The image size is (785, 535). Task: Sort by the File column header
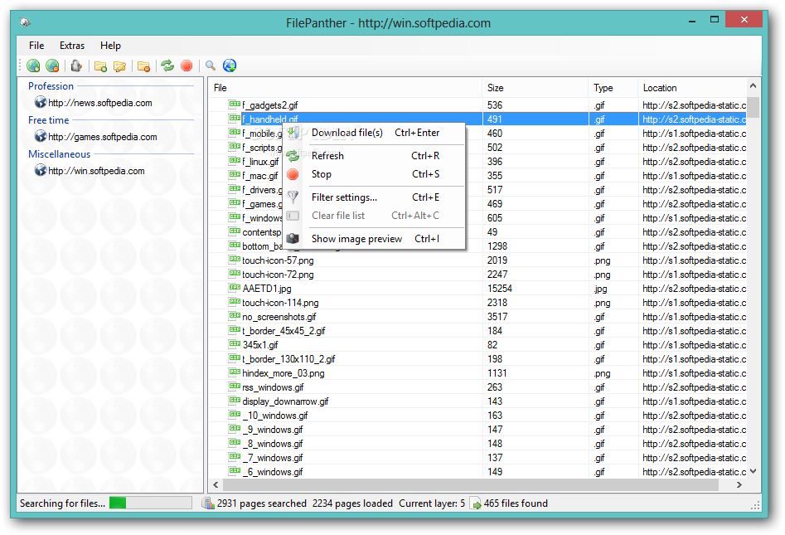[345, 88]
